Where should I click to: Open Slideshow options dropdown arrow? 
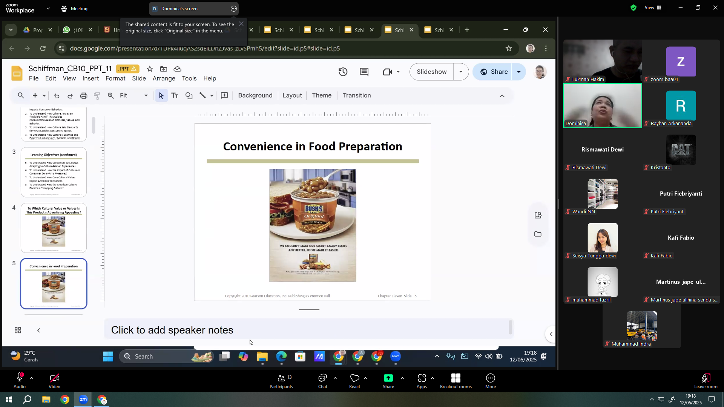click(461, 72)
